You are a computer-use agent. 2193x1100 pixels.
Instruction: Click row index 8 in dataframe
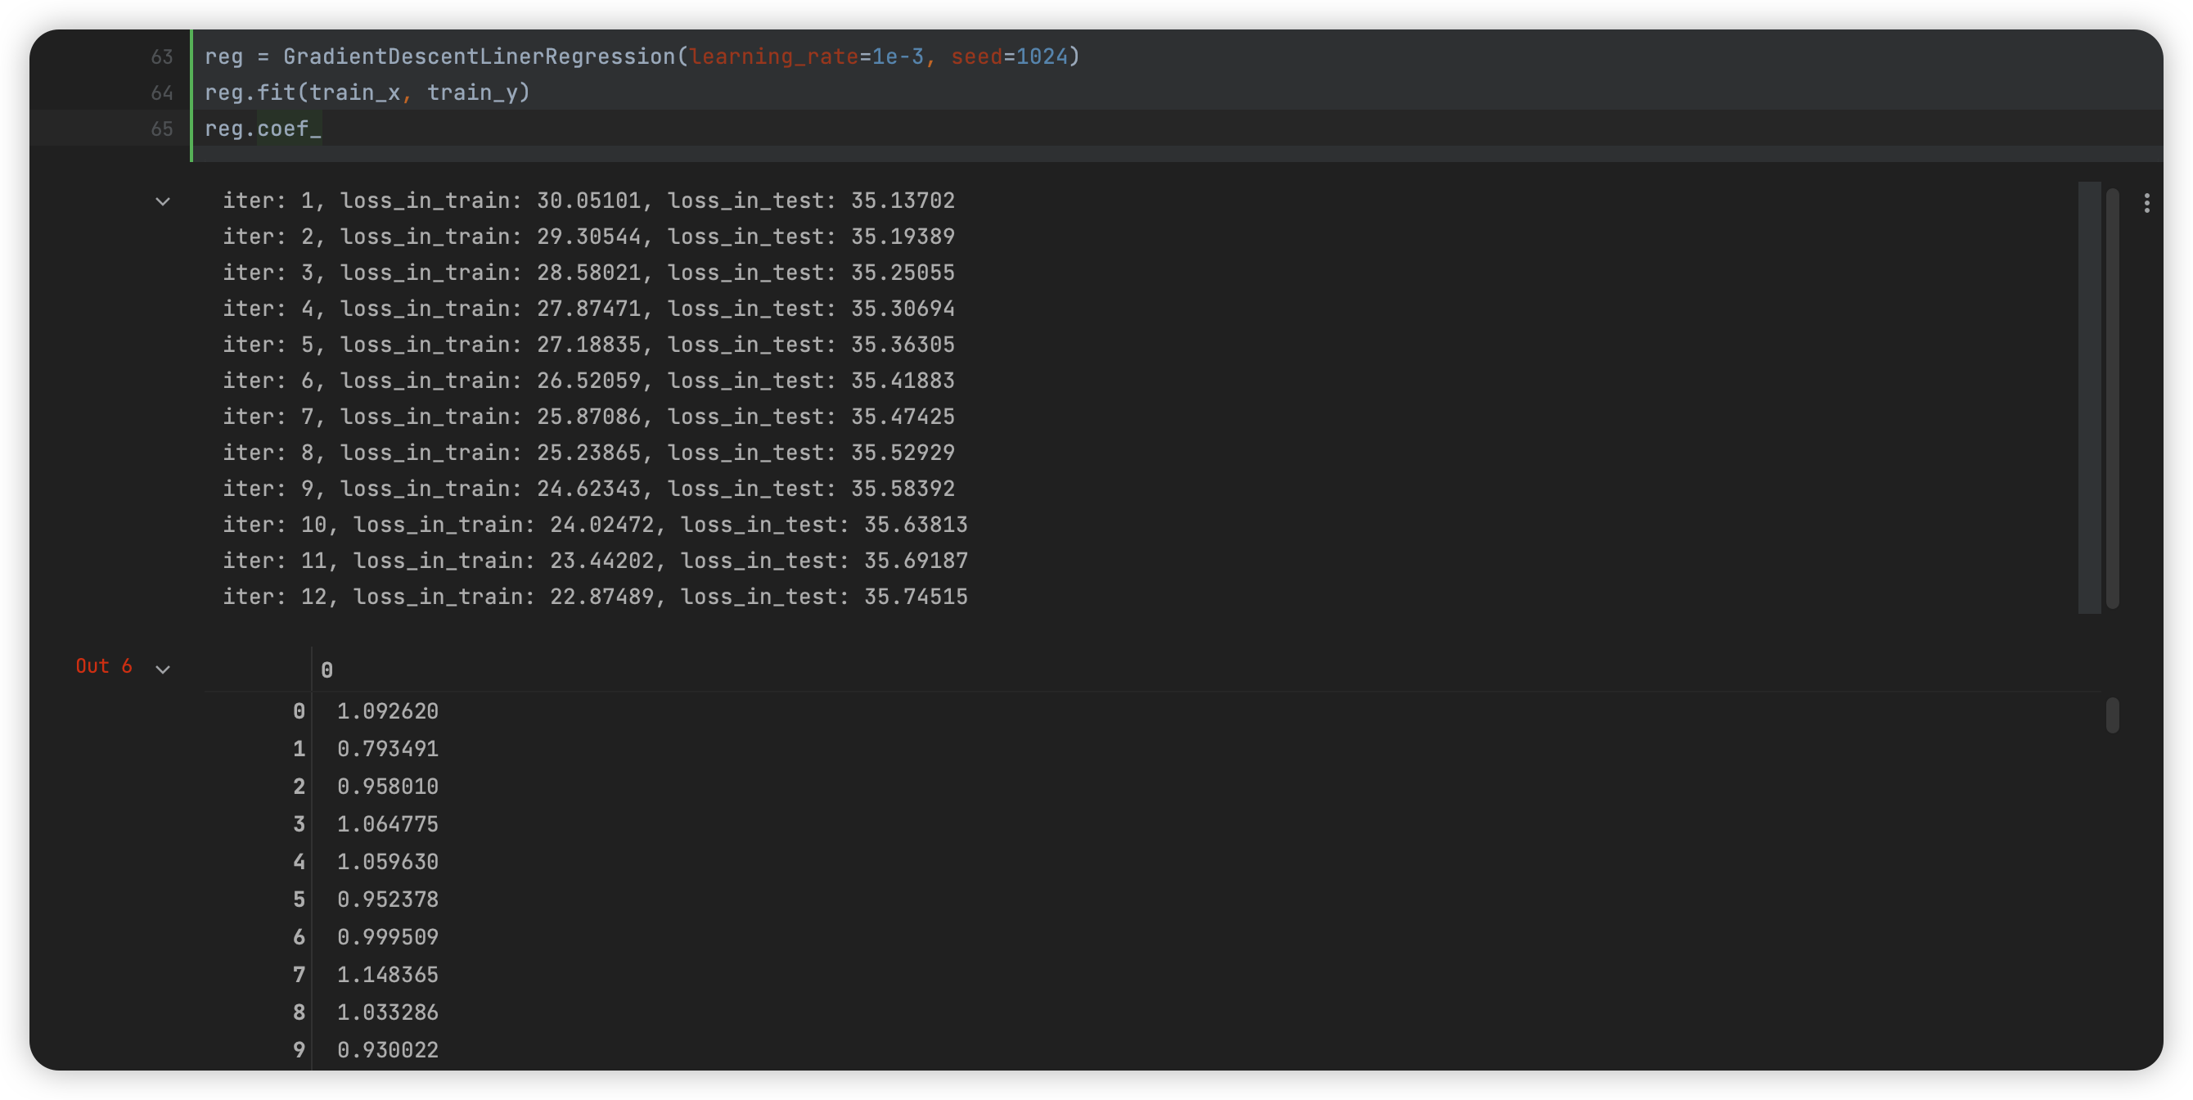coord(299,1012)
